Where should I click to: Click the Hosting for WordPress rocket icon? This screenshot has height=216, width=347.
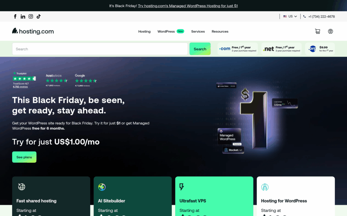(x=265, y=187)
